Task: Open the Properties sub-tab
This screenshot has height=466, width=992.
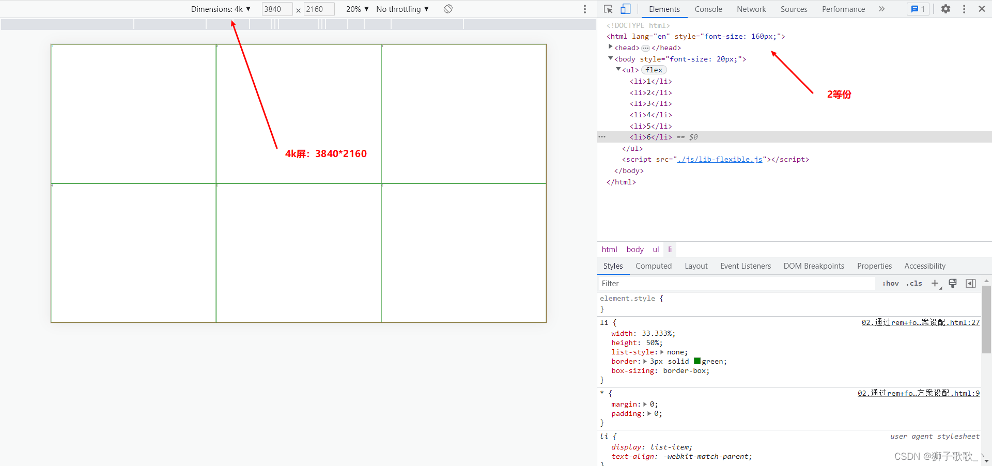Action: pyautogui.click(x=874, y=266)
